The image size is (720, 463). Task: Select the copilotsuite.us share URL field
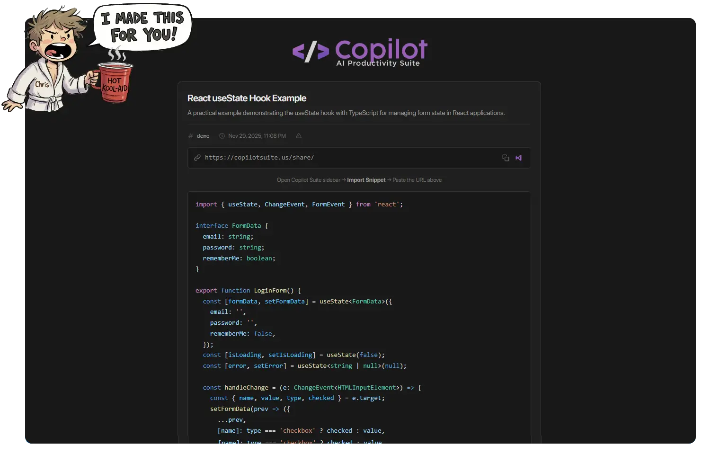[359, 158]
